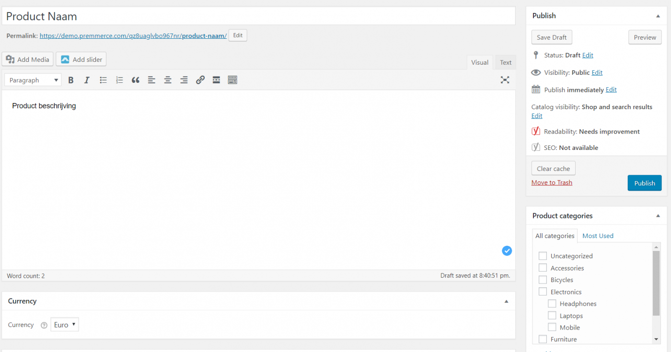
Task: Click the 'Word count: 2' text
Action: pyautogui.click(x=26, y=276)
